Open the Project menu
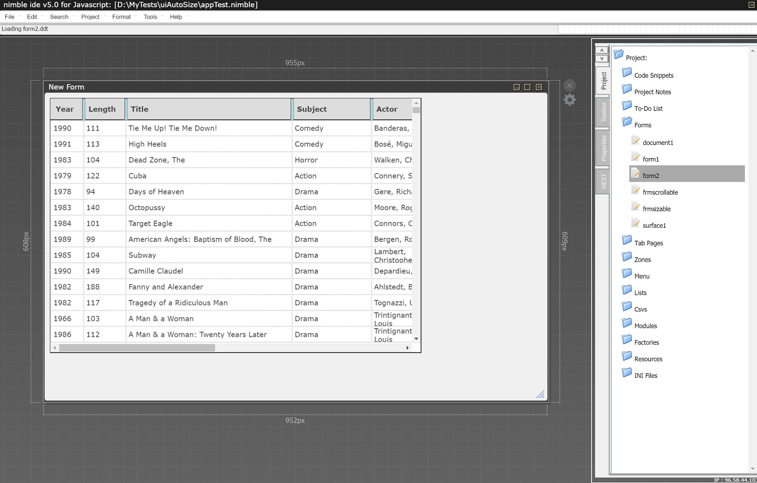The height and width of the screenshot is (483, 757). coord(90,17)
